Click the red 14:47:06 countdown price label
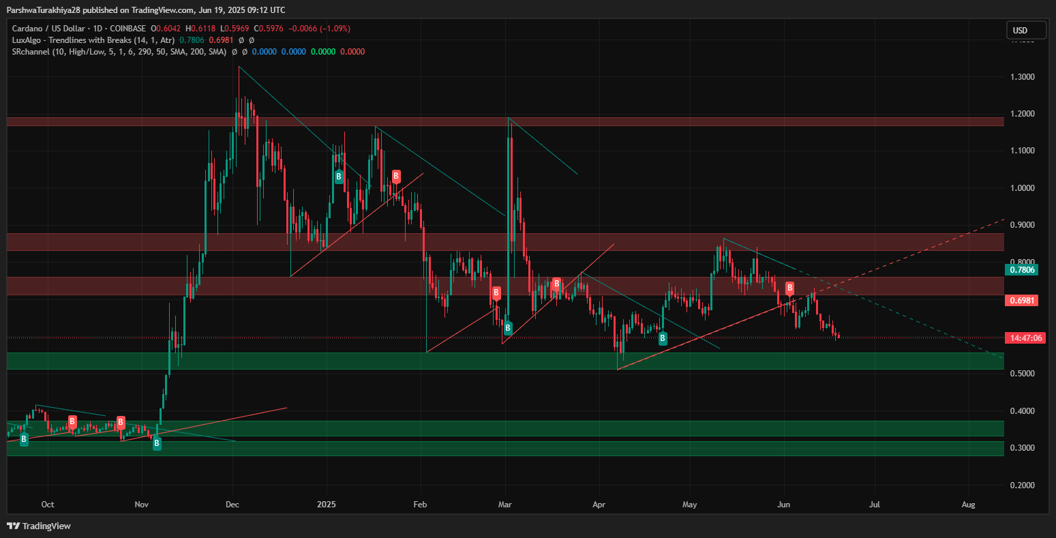The image size is (1056, 538). click(1023, 338)
